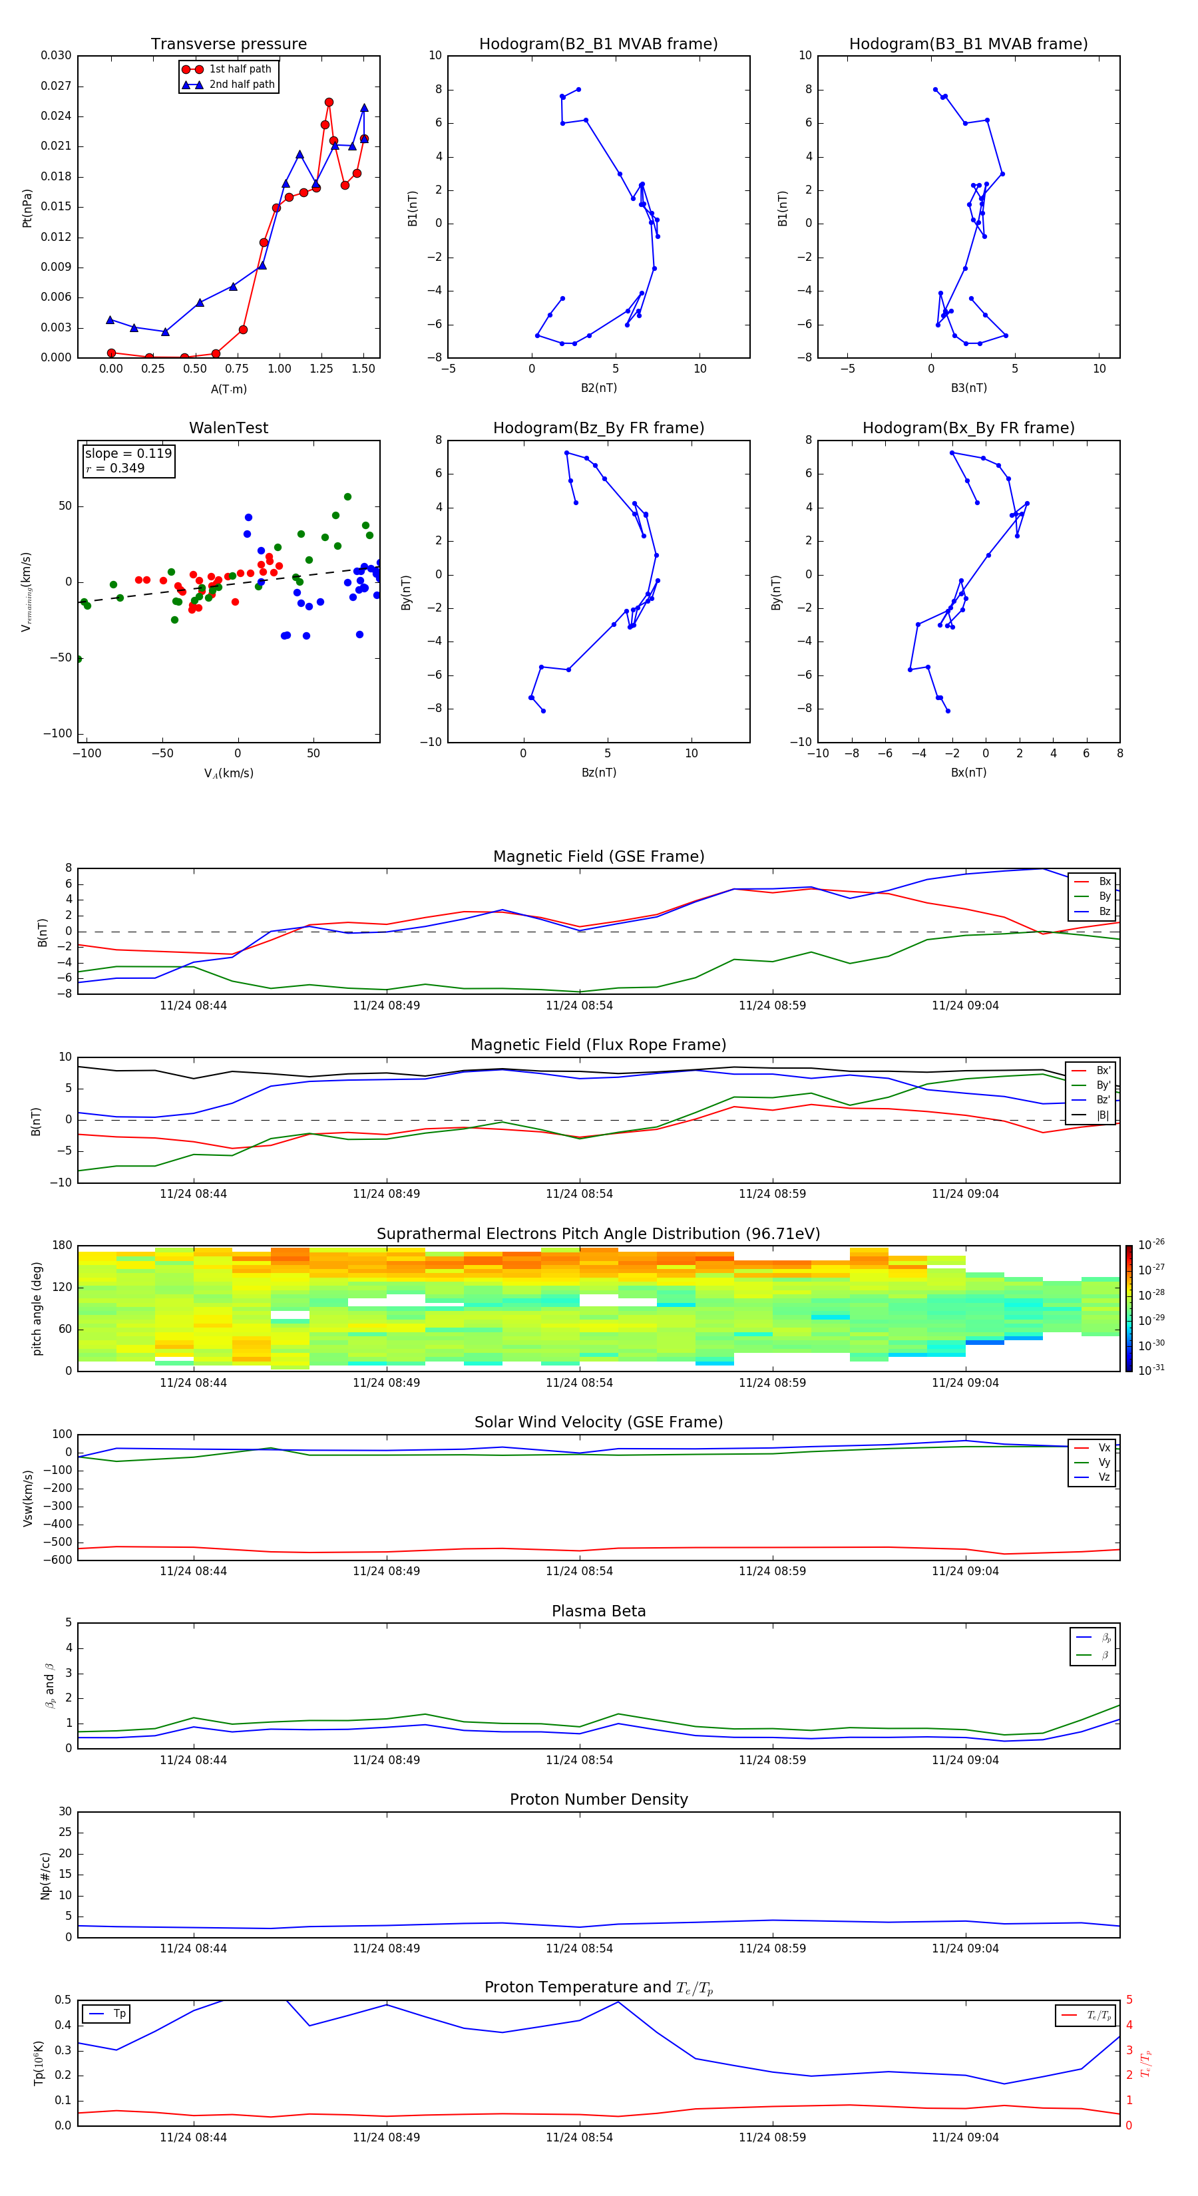Viewport: 1198px width, 2196px height.
Task: Click the 'WalenTest' plot title
Action: tap(228, 428)
